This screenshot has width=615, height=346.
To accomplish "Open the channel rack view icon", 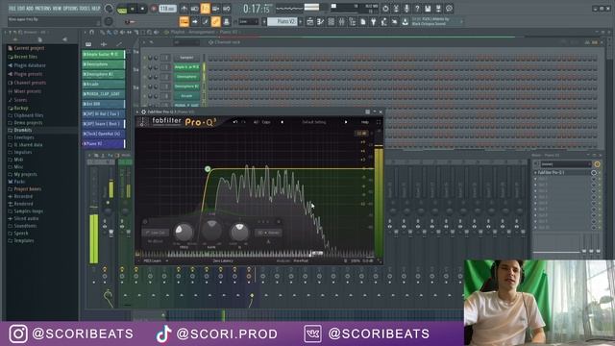I will coord(331,21).
